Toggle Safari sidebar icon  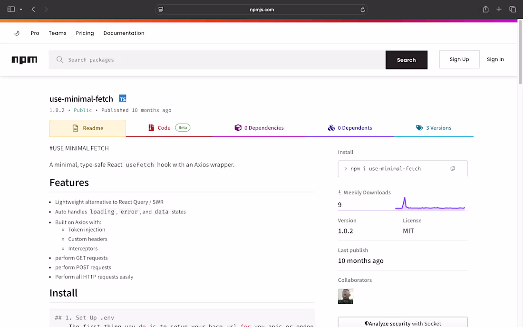pyautogui.click(x=11, y=10)
